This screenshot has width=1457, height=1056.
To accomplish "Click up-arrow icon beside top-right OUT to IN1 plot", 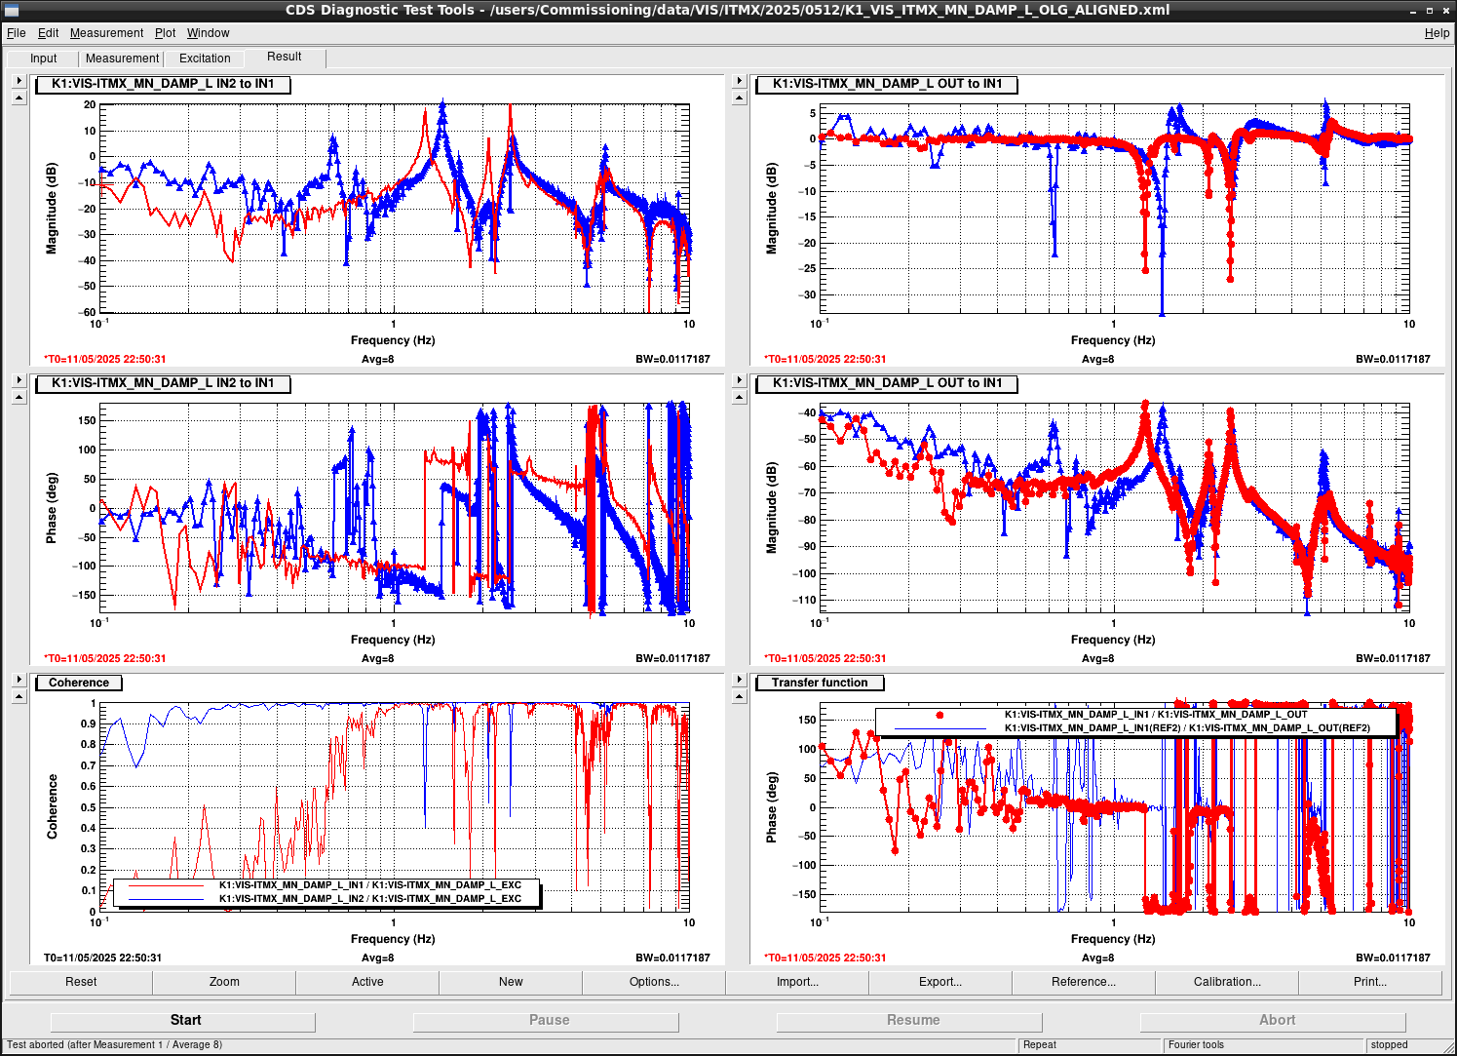I will click(x=739, y=97).
